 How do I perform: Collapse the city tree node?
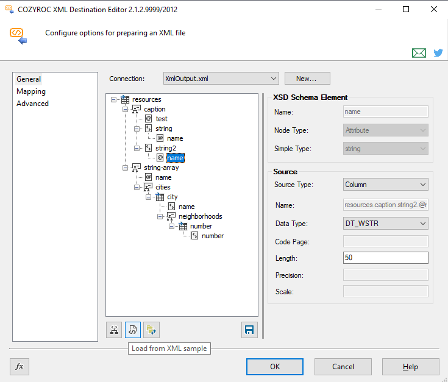(x=148, y=197)
